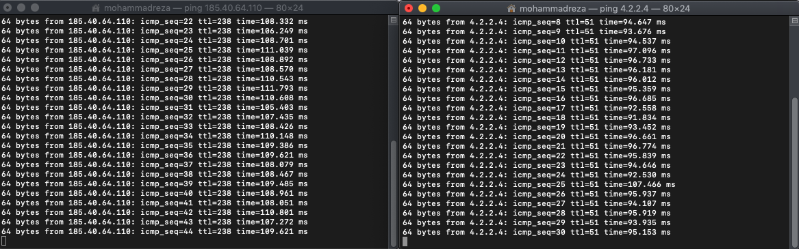Click the line with icmp_seq=44 ttl=238
799x249 pixels.
point(155,232)
